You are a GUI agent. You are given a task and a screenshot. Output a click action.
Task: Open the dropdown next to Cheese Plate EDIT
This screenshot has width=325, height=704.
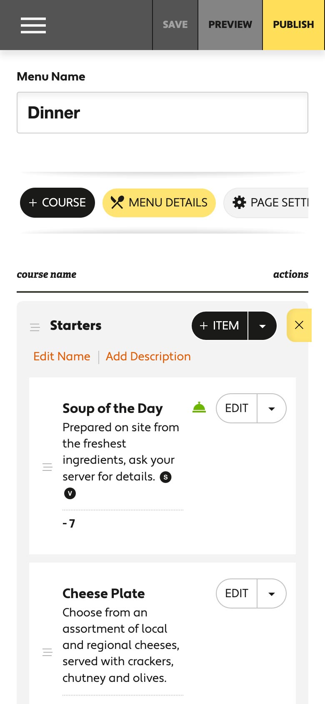272,593
